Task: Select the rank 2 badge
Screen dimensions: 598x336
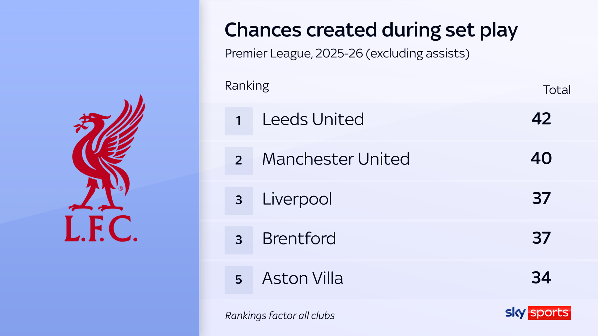Action: click(x=239, y=161)
